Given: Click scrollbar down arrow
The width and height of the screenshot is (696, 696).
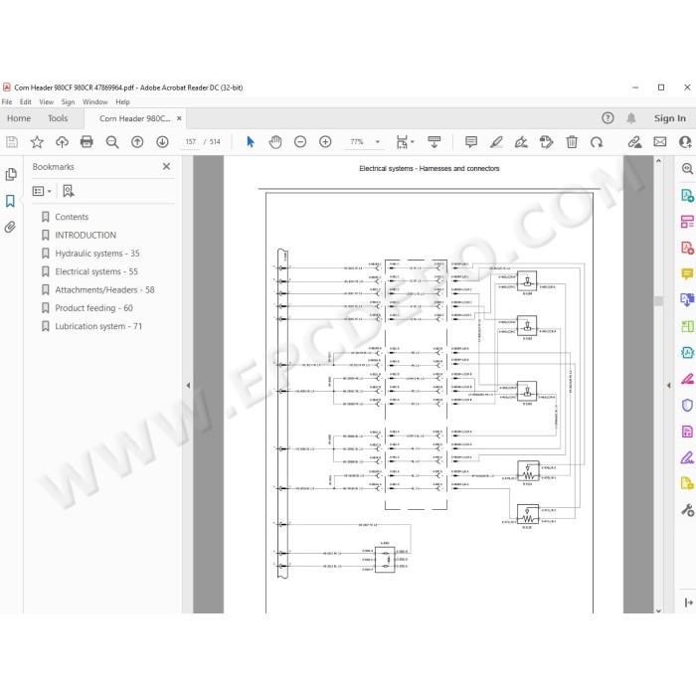Looking at the screenshot, I should click(658, 610).
